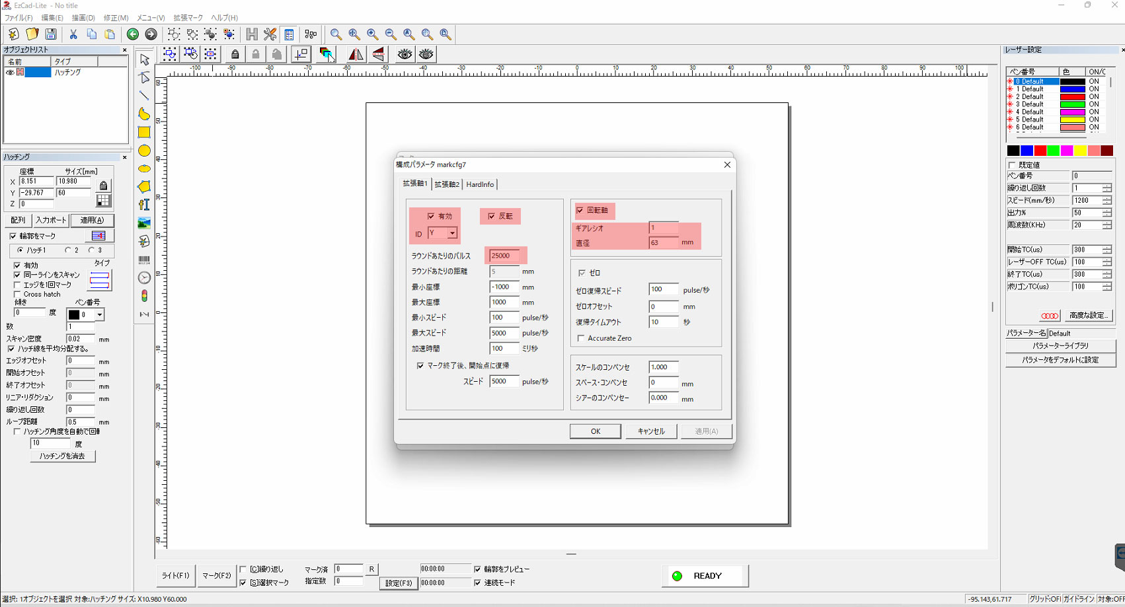
Task: Click the green Undo arrow icon
Action: (x=133, y=34)
